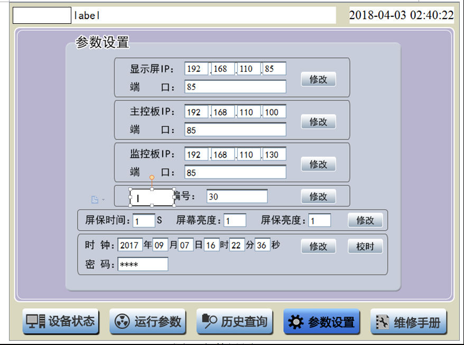Click 修改 button for 显示屏IP
This screenshot has width=464, height=345.
[318, 79]
